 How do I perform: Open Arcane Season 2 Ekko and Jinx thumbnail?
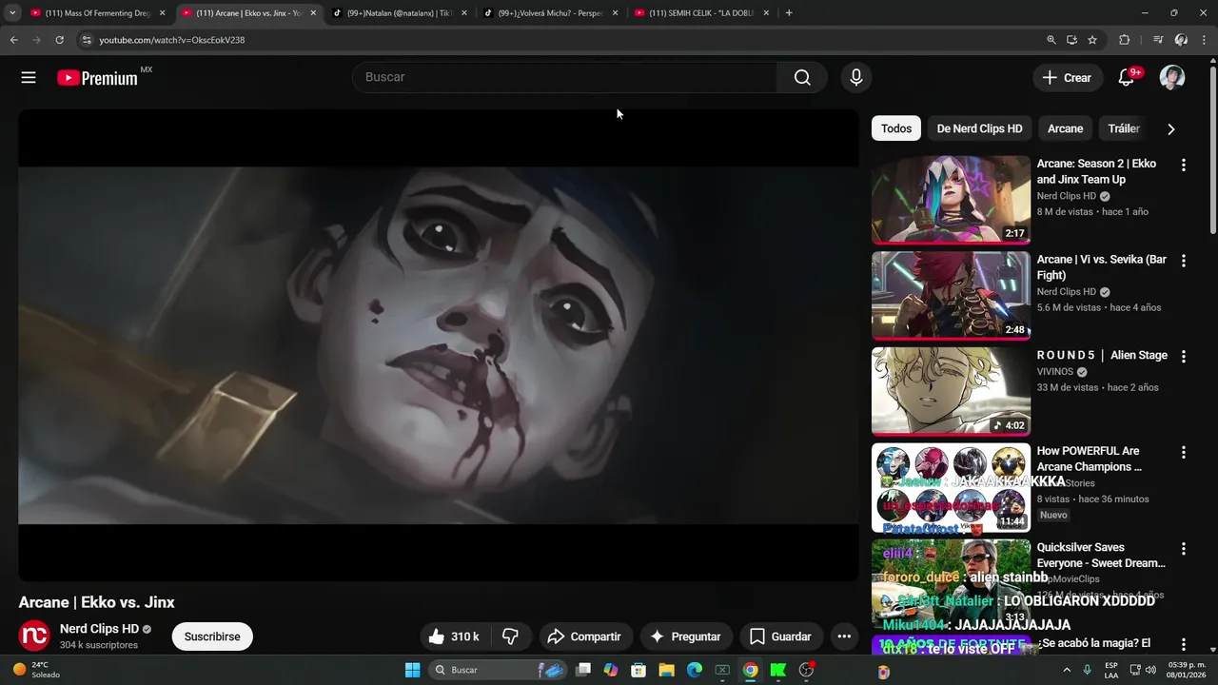pyautogui.click(x=951, y=200)
